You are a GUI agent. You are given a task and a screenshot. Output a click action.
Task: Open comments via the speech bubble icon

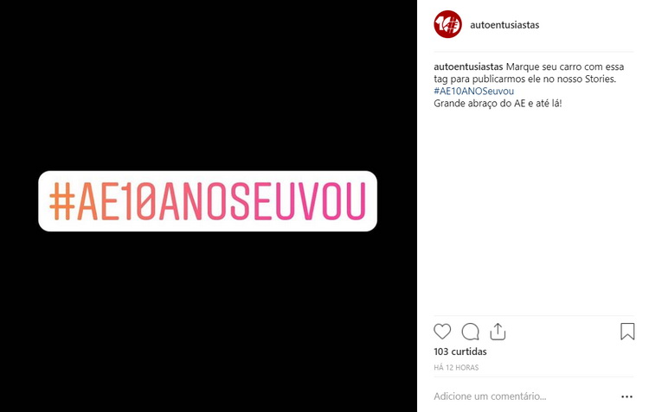[470, 332]
